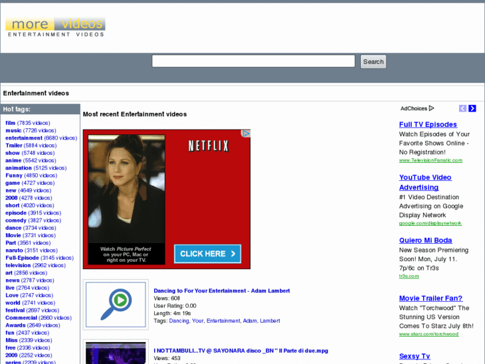
Task: Open the I NOTTAMBULI video thumbnail
Action: [115, 353]
